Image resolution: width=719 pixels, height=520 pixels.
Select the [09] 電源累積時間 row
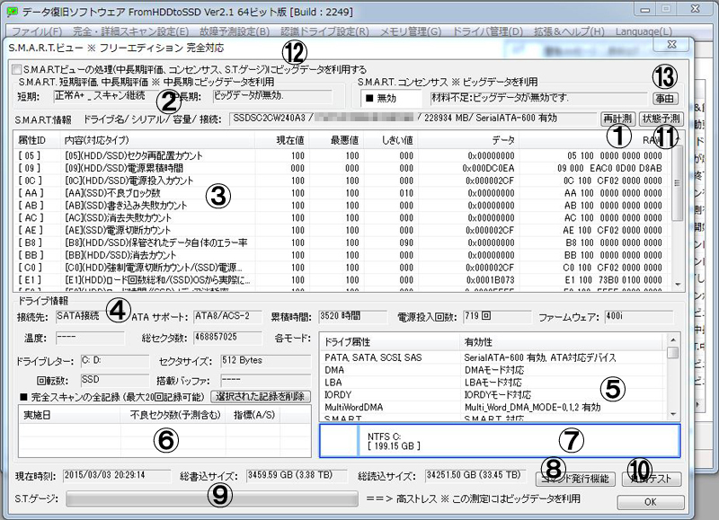[x=342, y=168]
